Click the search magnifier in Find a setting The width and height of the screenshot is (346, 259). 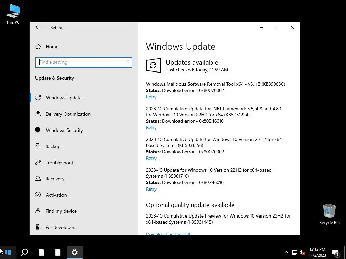127,62
